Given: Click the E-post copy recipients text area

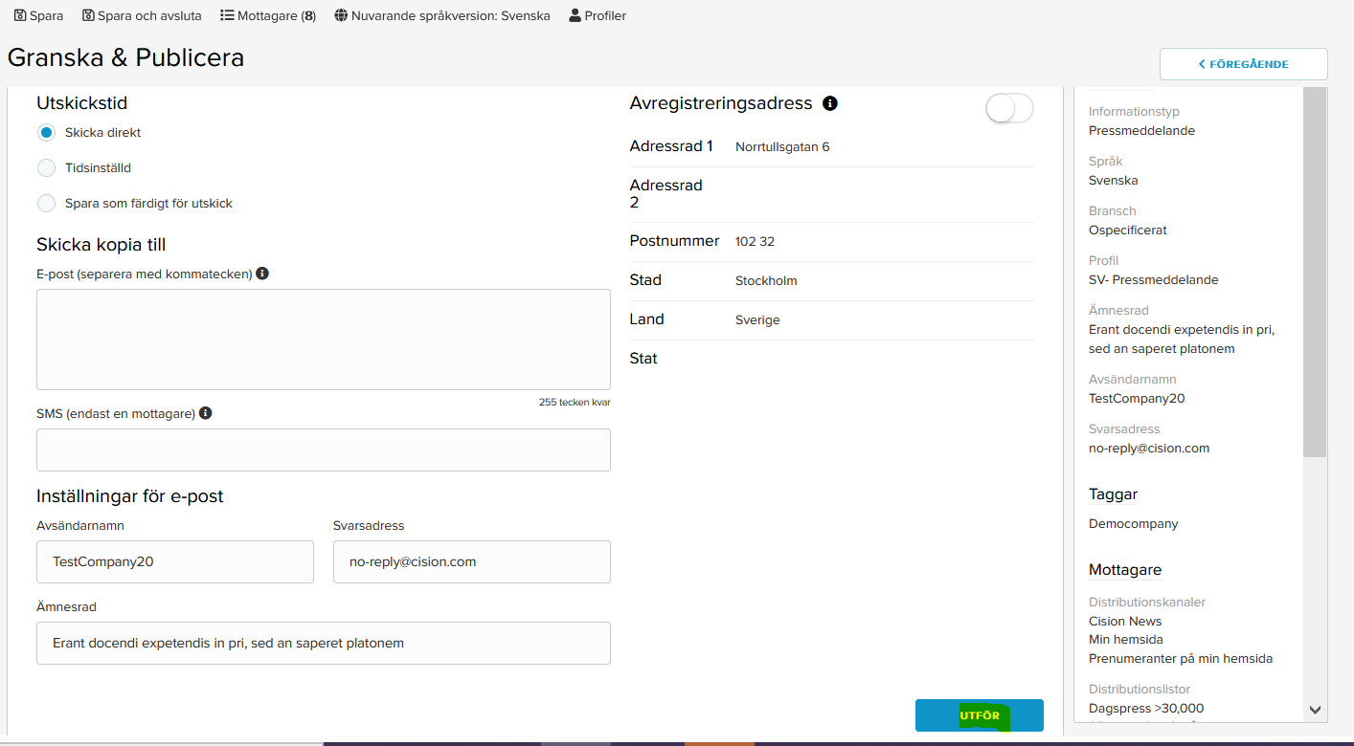Looking at the screenshot, I should [x=324, y=340].
